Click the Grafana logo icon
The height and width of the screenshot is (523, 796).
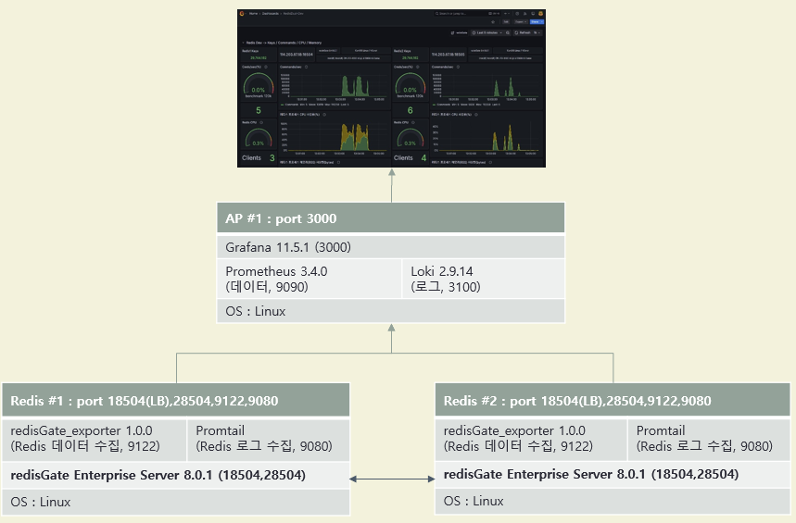coord(242,14)
